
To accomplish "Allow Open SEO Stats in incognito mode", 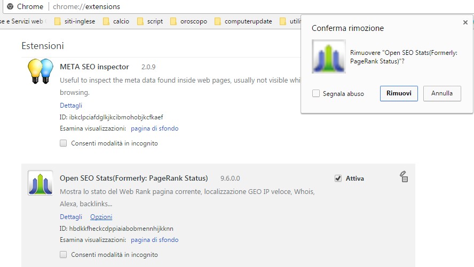I will coord(64,255).
